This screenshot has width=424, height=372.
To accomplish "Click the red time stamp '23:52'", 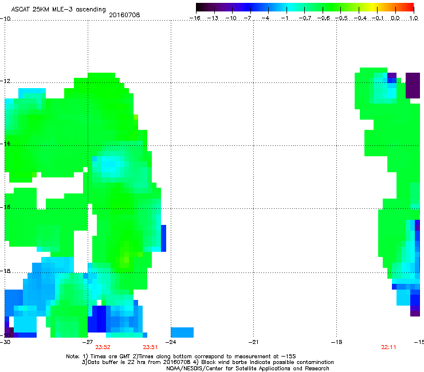I will (x=103, y=347).
